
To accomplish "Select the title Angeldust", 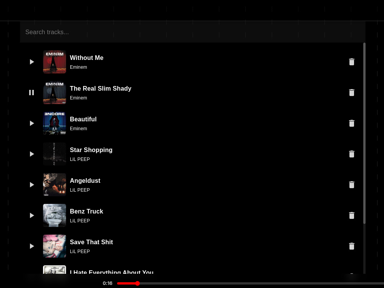I will pos(85,181).
